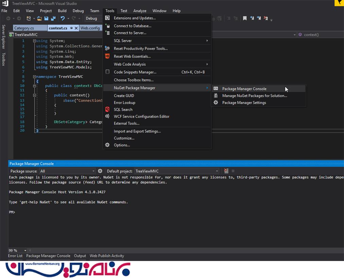Switch to the Category.cs tab
This screenshot has width=344, height=278.
pyautogui.click(x=30, y=28)
